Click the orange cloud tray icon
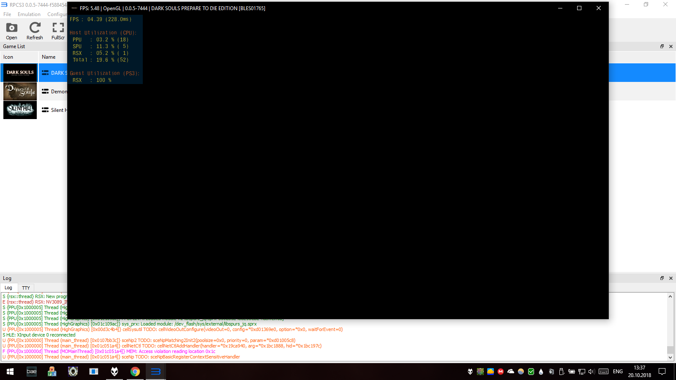The width and height of the screenshot is (676, 380). (491, 372)
